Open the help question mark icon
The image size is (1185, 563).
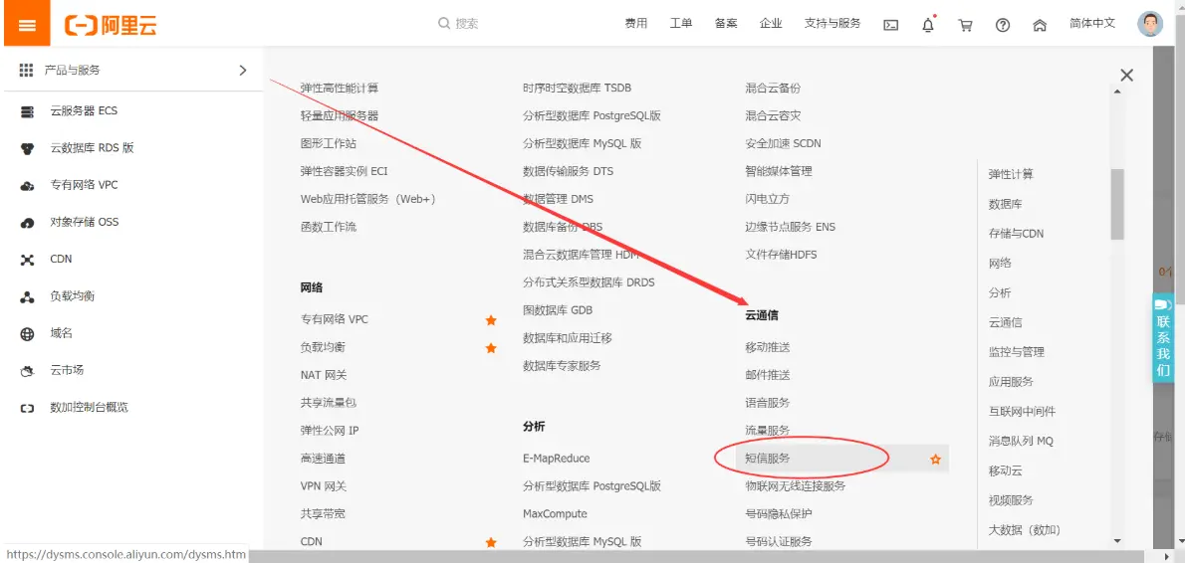1003,25
